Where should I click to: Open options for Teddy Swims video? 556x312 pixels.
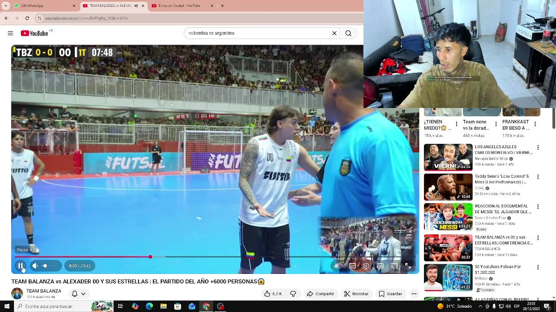538,177
